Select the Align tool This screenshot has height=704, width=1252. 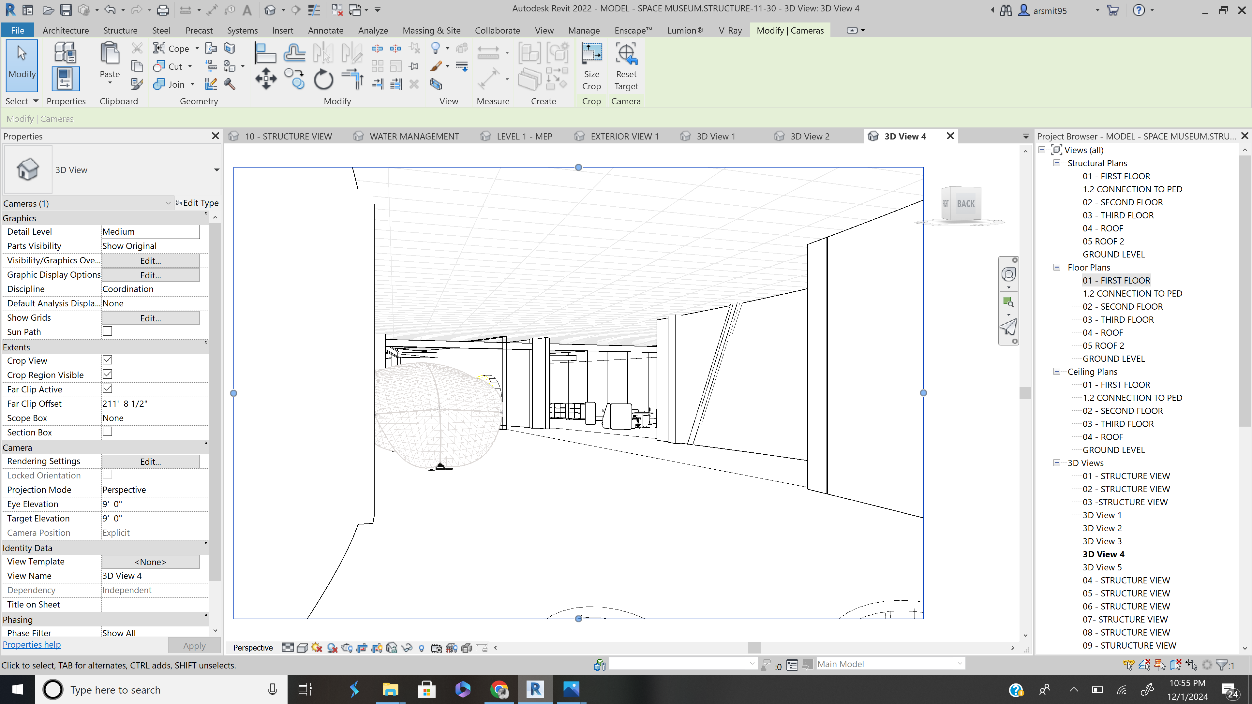click(266, 52)
